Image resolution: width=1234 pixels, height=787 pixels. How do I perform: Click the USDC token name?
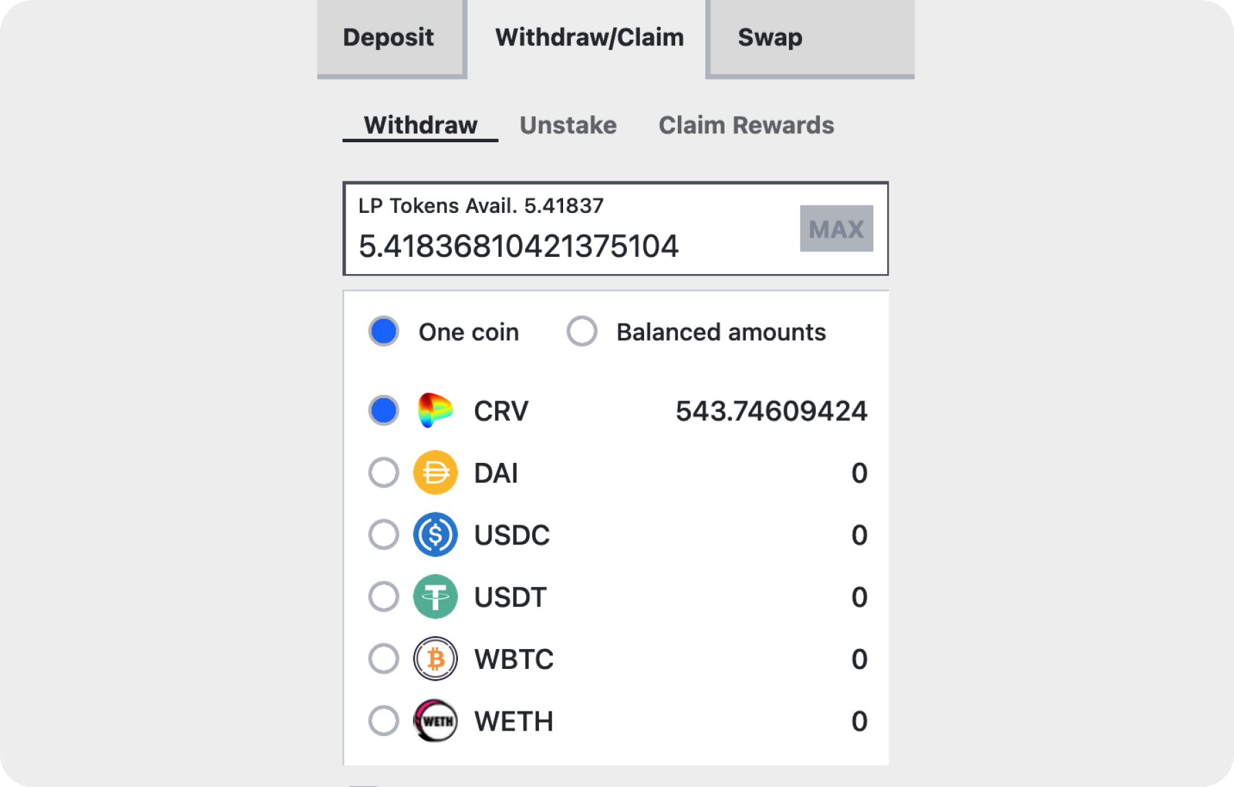coord(512,535)
